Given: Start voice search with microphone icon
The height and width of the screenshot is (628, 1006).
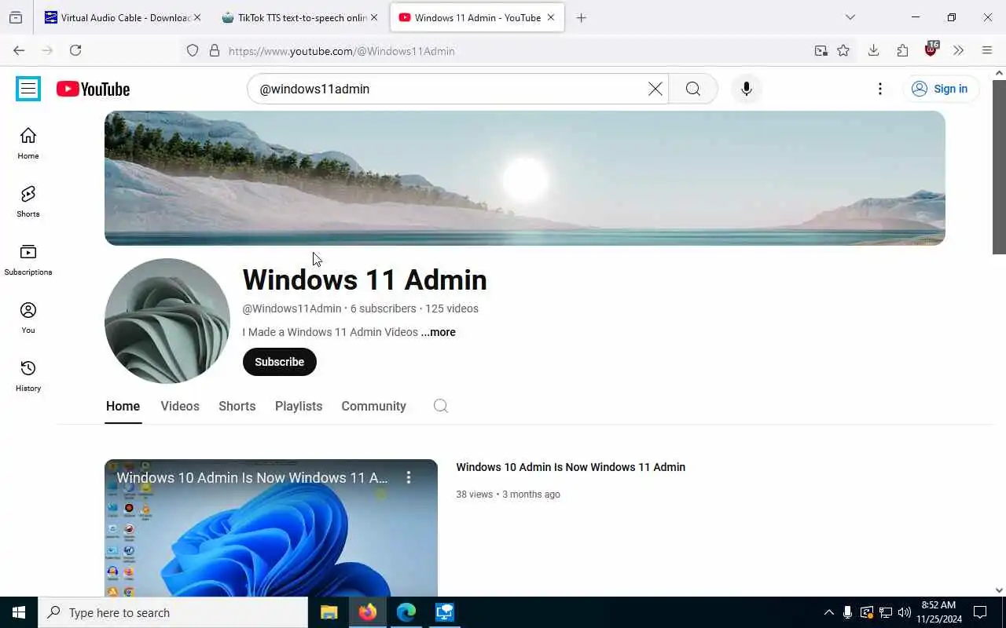Looking at the screenshot, I should click(x=747, y=89).
